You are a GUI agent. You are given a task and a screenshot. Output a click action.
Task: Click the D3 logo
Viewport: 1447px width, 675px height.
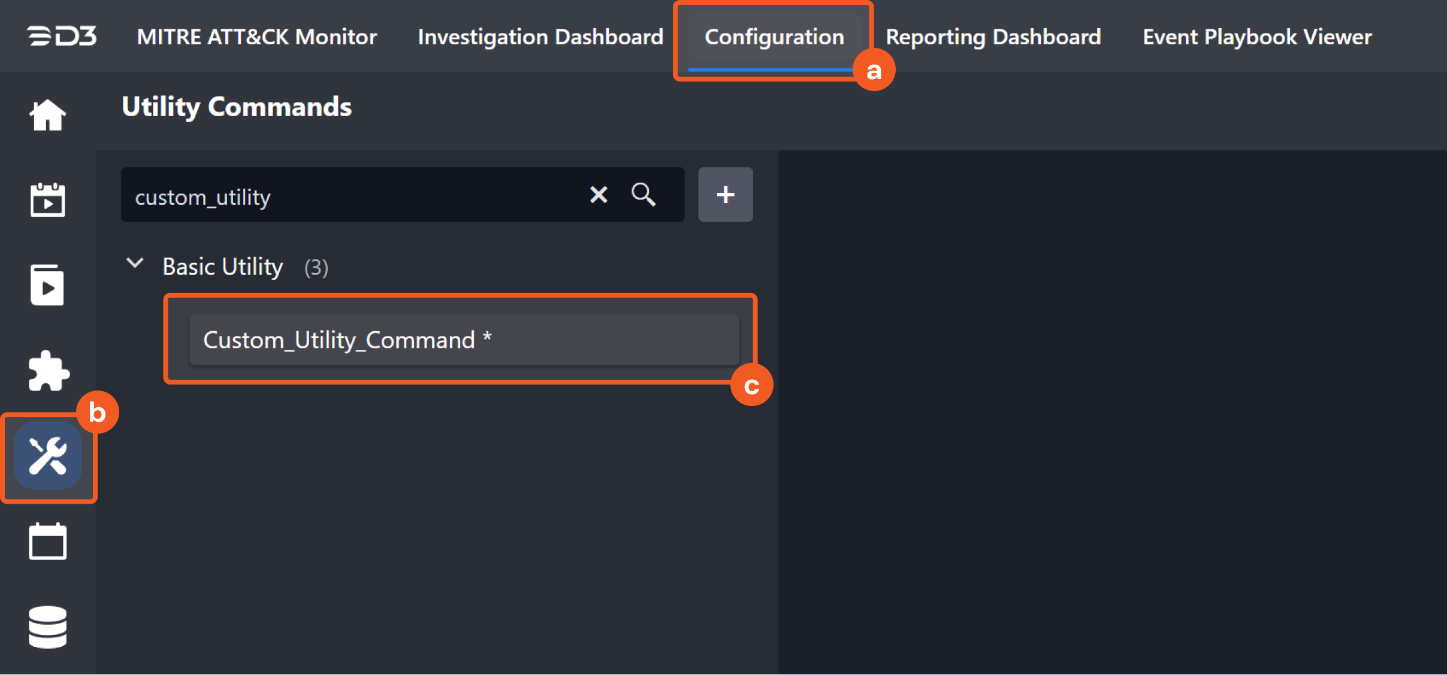pos(62,36)
